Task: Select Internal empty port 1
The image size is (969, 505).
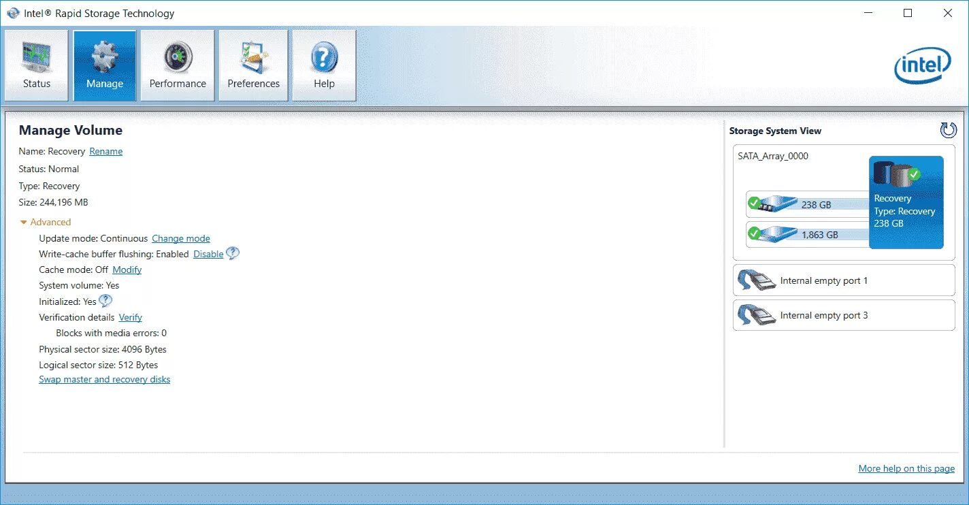Action: tap(844, 280)
